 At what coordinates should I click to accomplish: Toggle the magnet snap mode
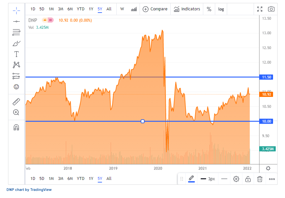pos(16,127)
